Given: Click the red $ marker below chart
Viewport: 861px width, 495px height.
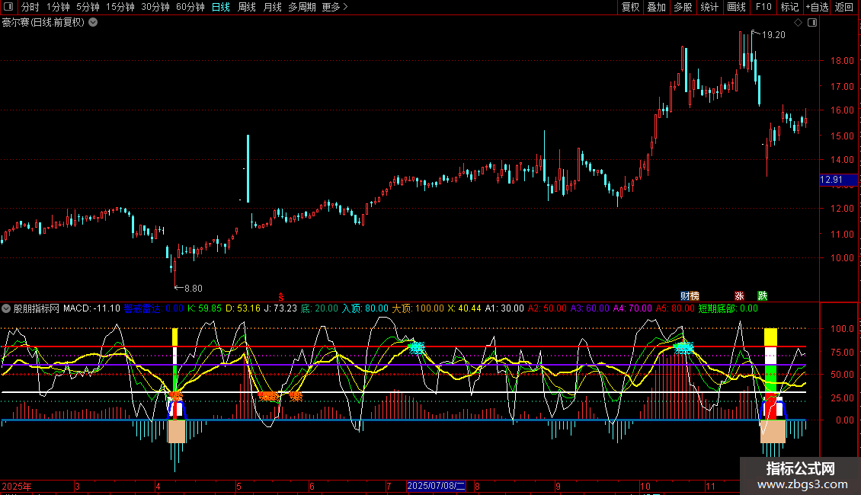Looking at the screenshot, I should [x=281, y=297].
